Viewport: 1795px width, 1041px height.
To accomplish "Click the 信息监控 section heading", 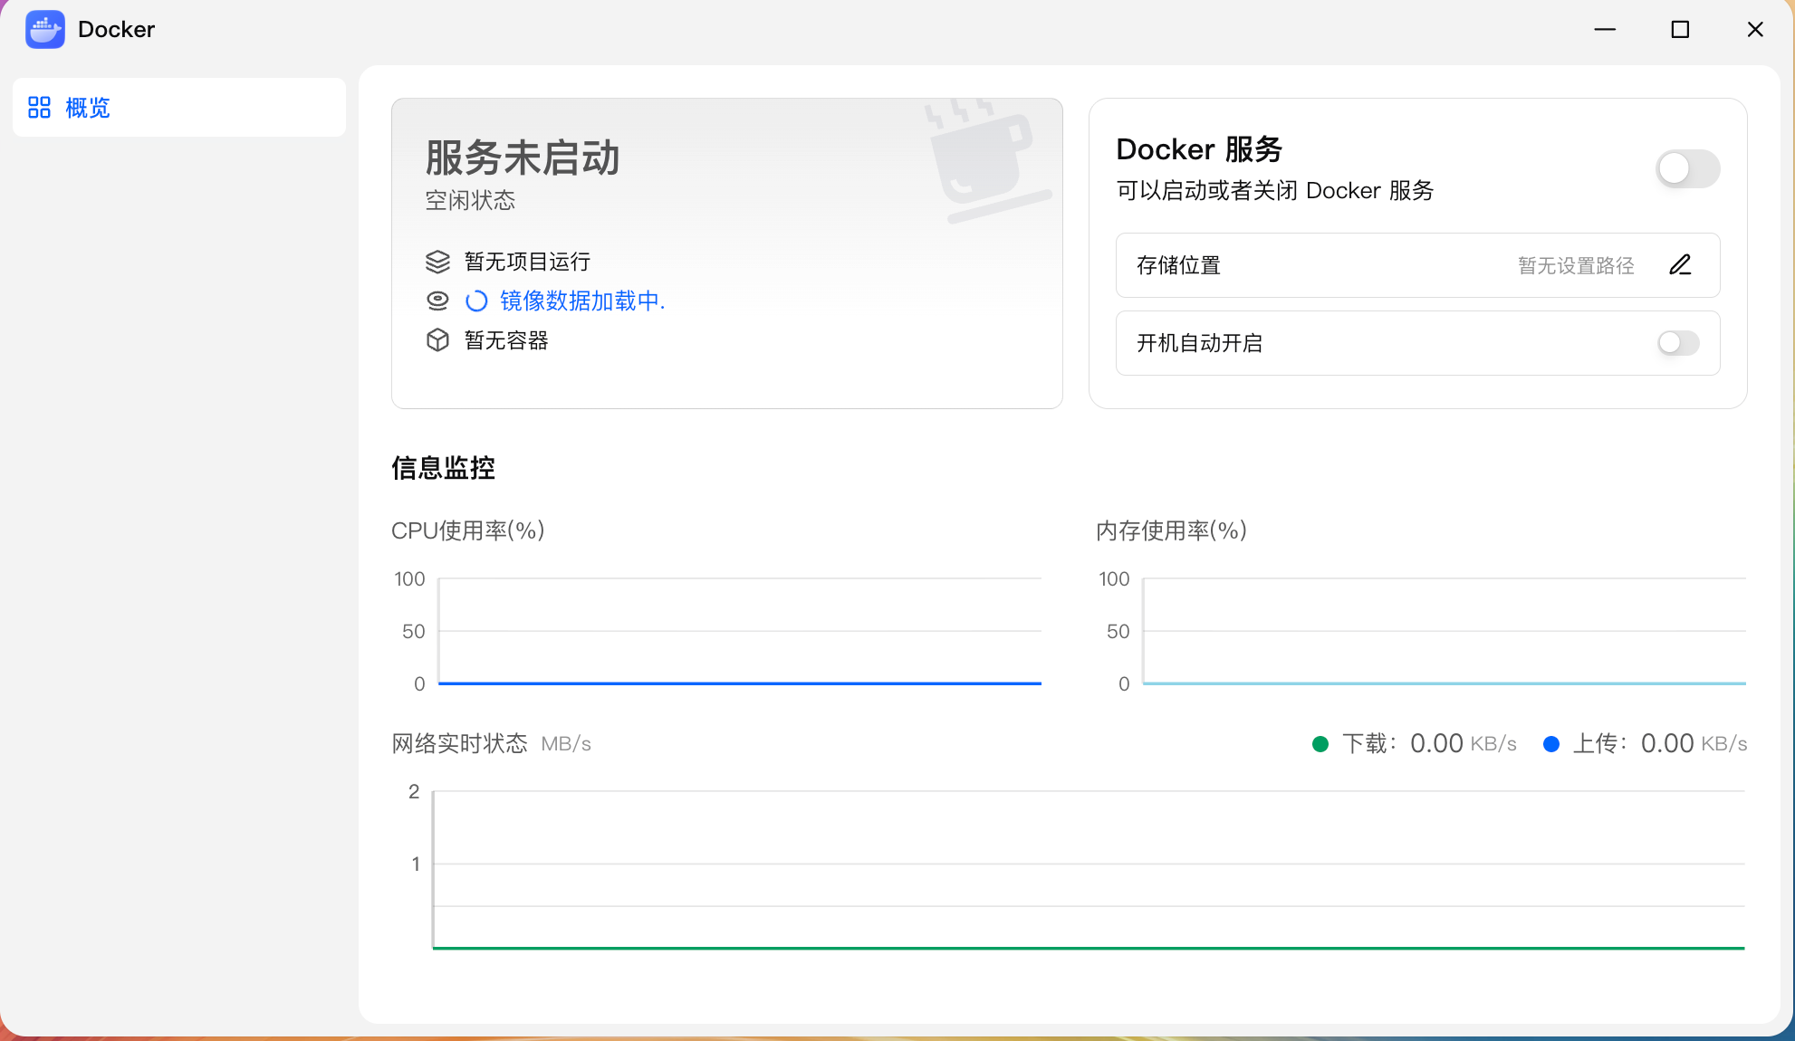I will coord(443,468).
